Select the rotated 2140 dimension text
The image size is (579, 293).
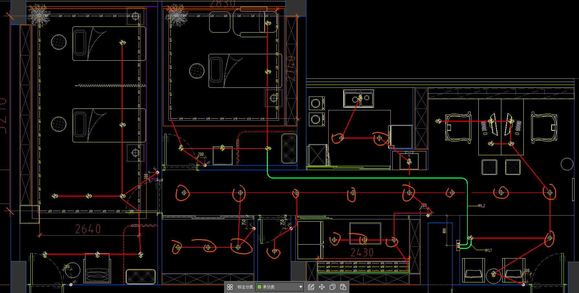(x=291, y=69)
